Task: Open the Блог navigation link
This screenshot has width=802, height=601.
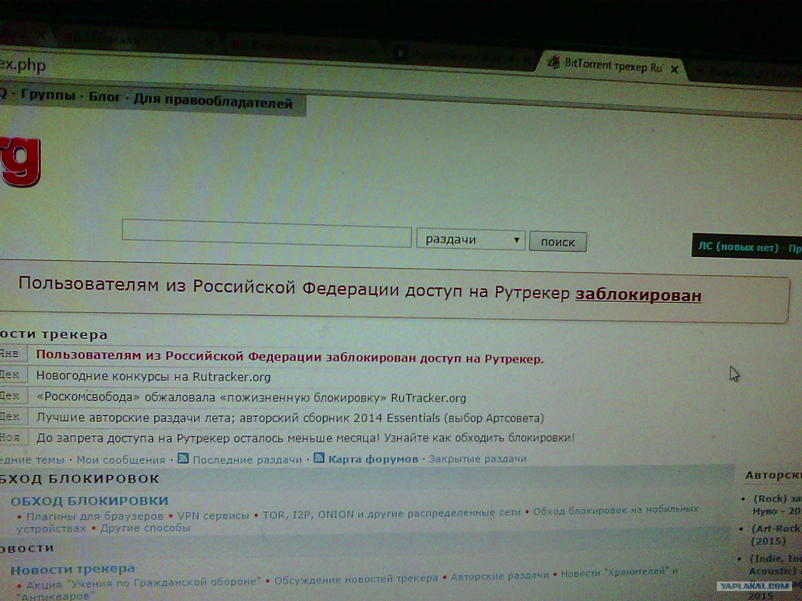Action: coord(105,97)
